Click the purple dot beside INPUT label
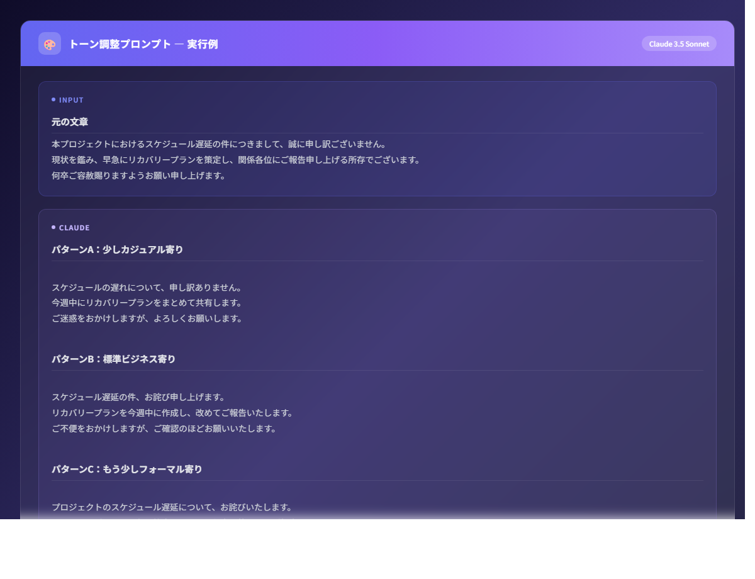755x579 pixels. point(53,99)
